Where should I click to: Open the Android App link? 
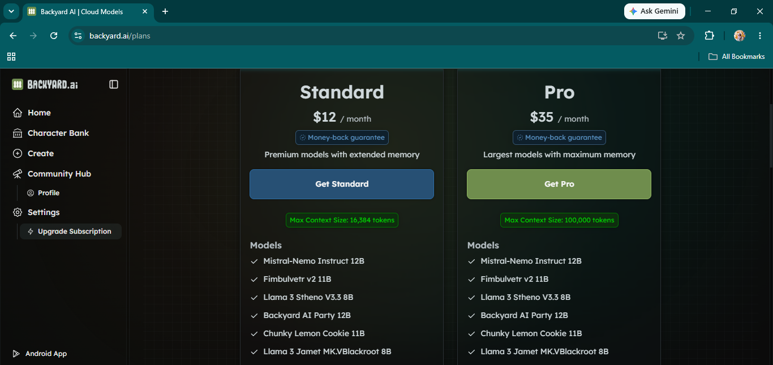click(x=40, y=354)
